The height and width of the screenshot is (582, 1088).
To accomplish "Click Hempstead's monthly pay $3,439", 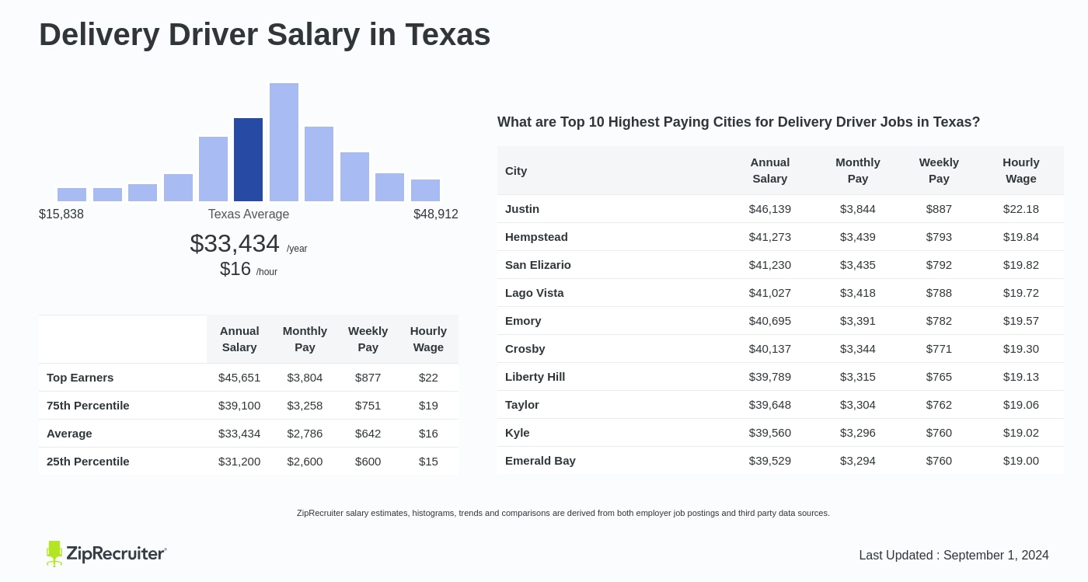I will click(x=858, y=236).
